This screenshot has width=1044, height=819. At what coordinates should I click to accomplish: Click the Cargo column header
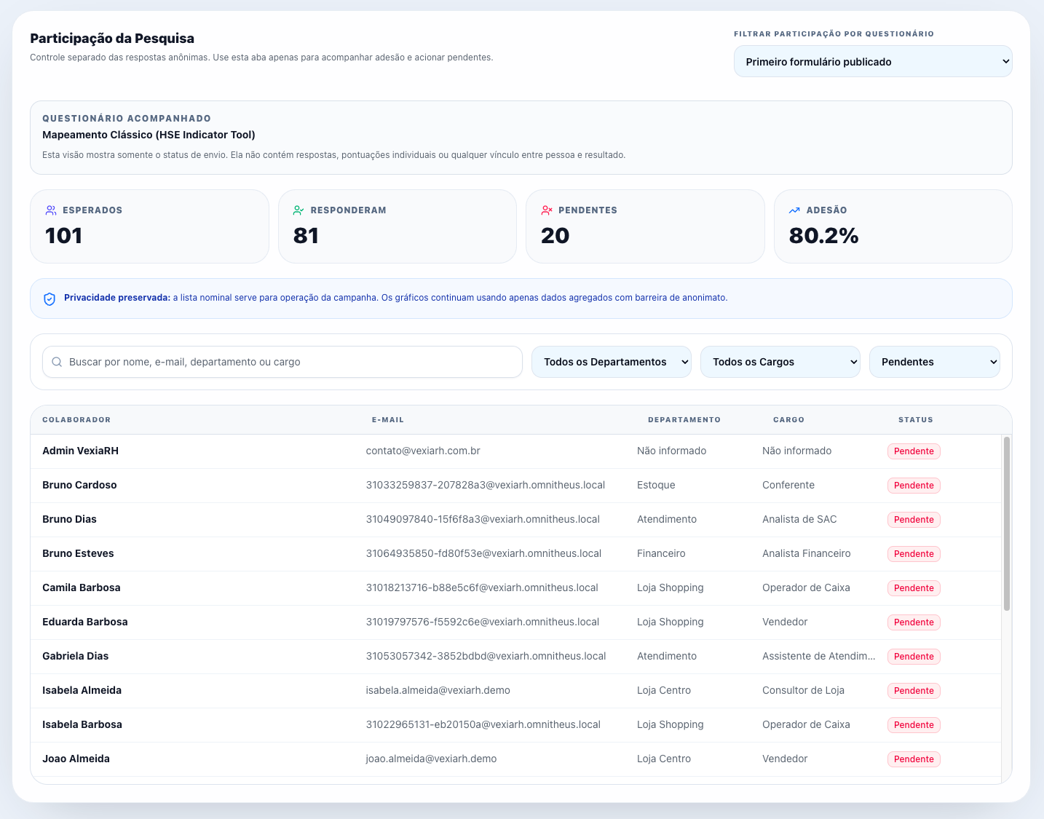788,420
